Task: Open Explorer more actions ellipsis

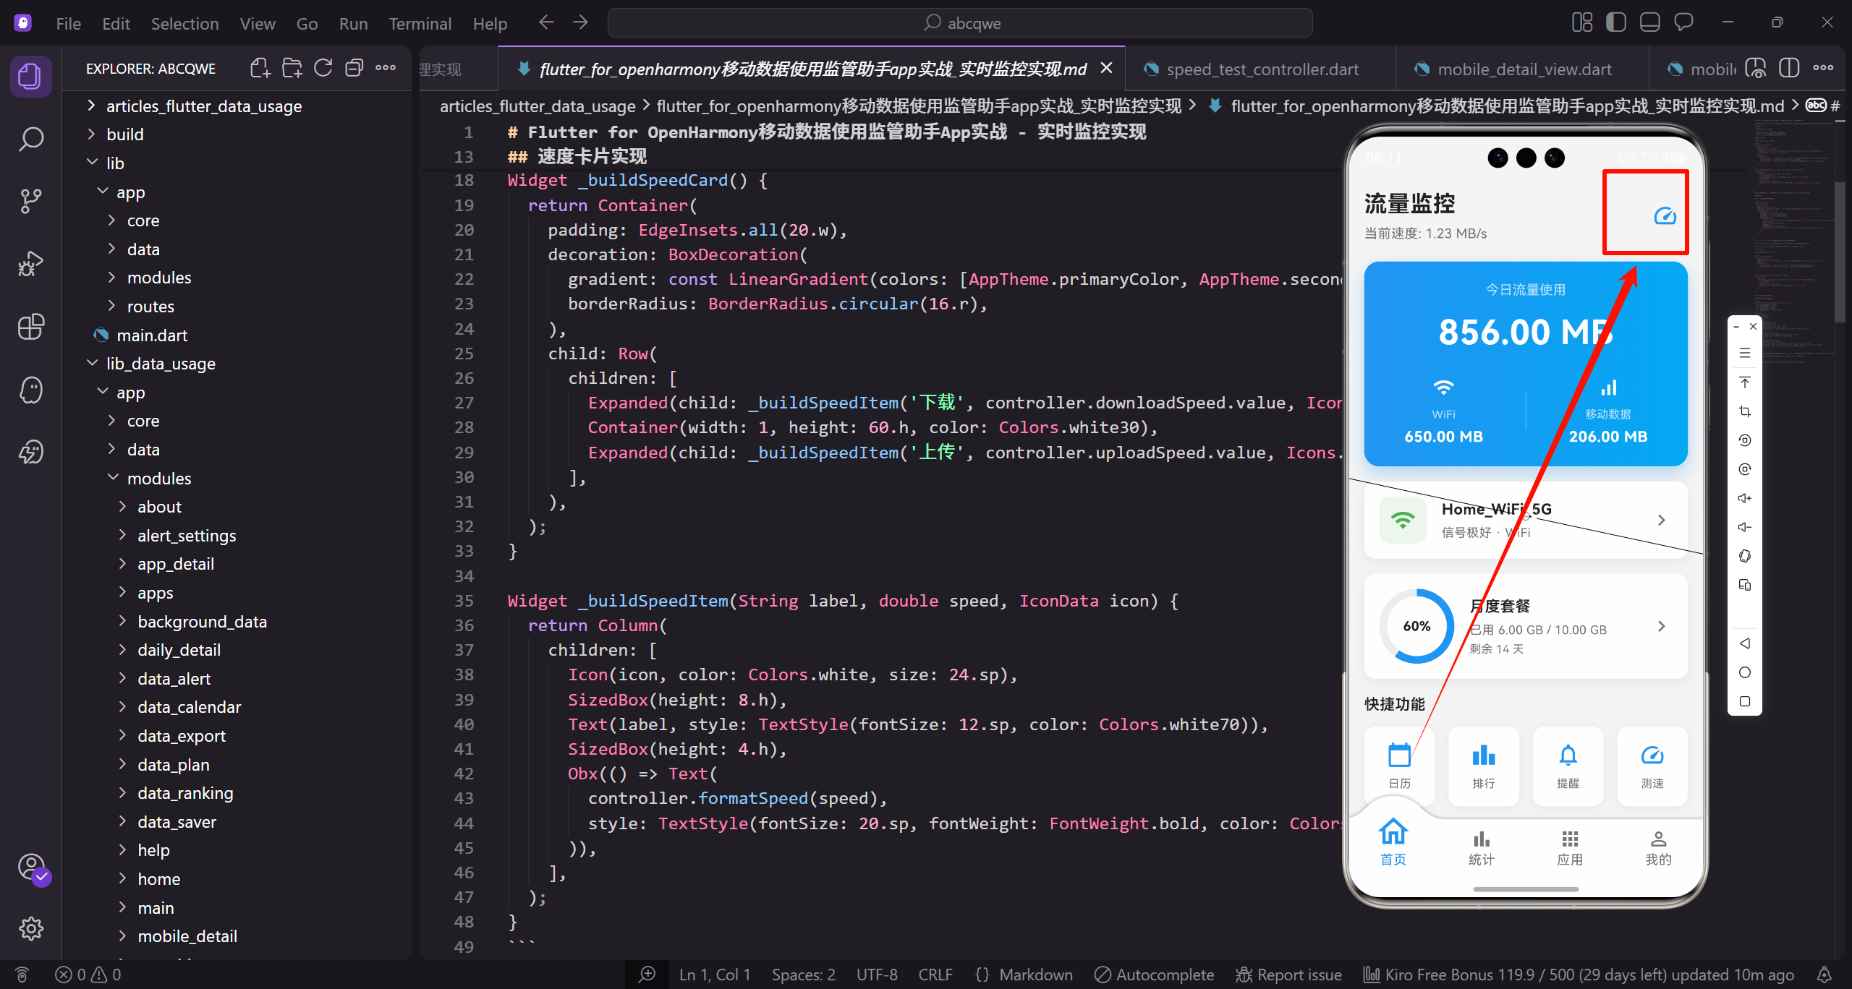Action: [386, 68]
